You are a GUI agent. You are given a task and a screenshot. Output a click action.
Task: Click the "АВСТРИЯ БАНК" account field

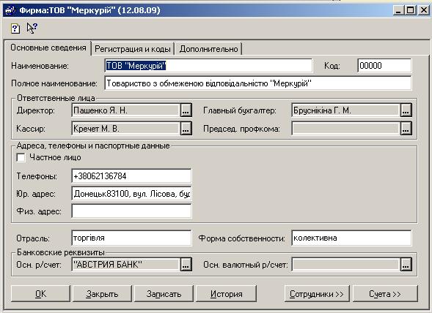point(125,264)
